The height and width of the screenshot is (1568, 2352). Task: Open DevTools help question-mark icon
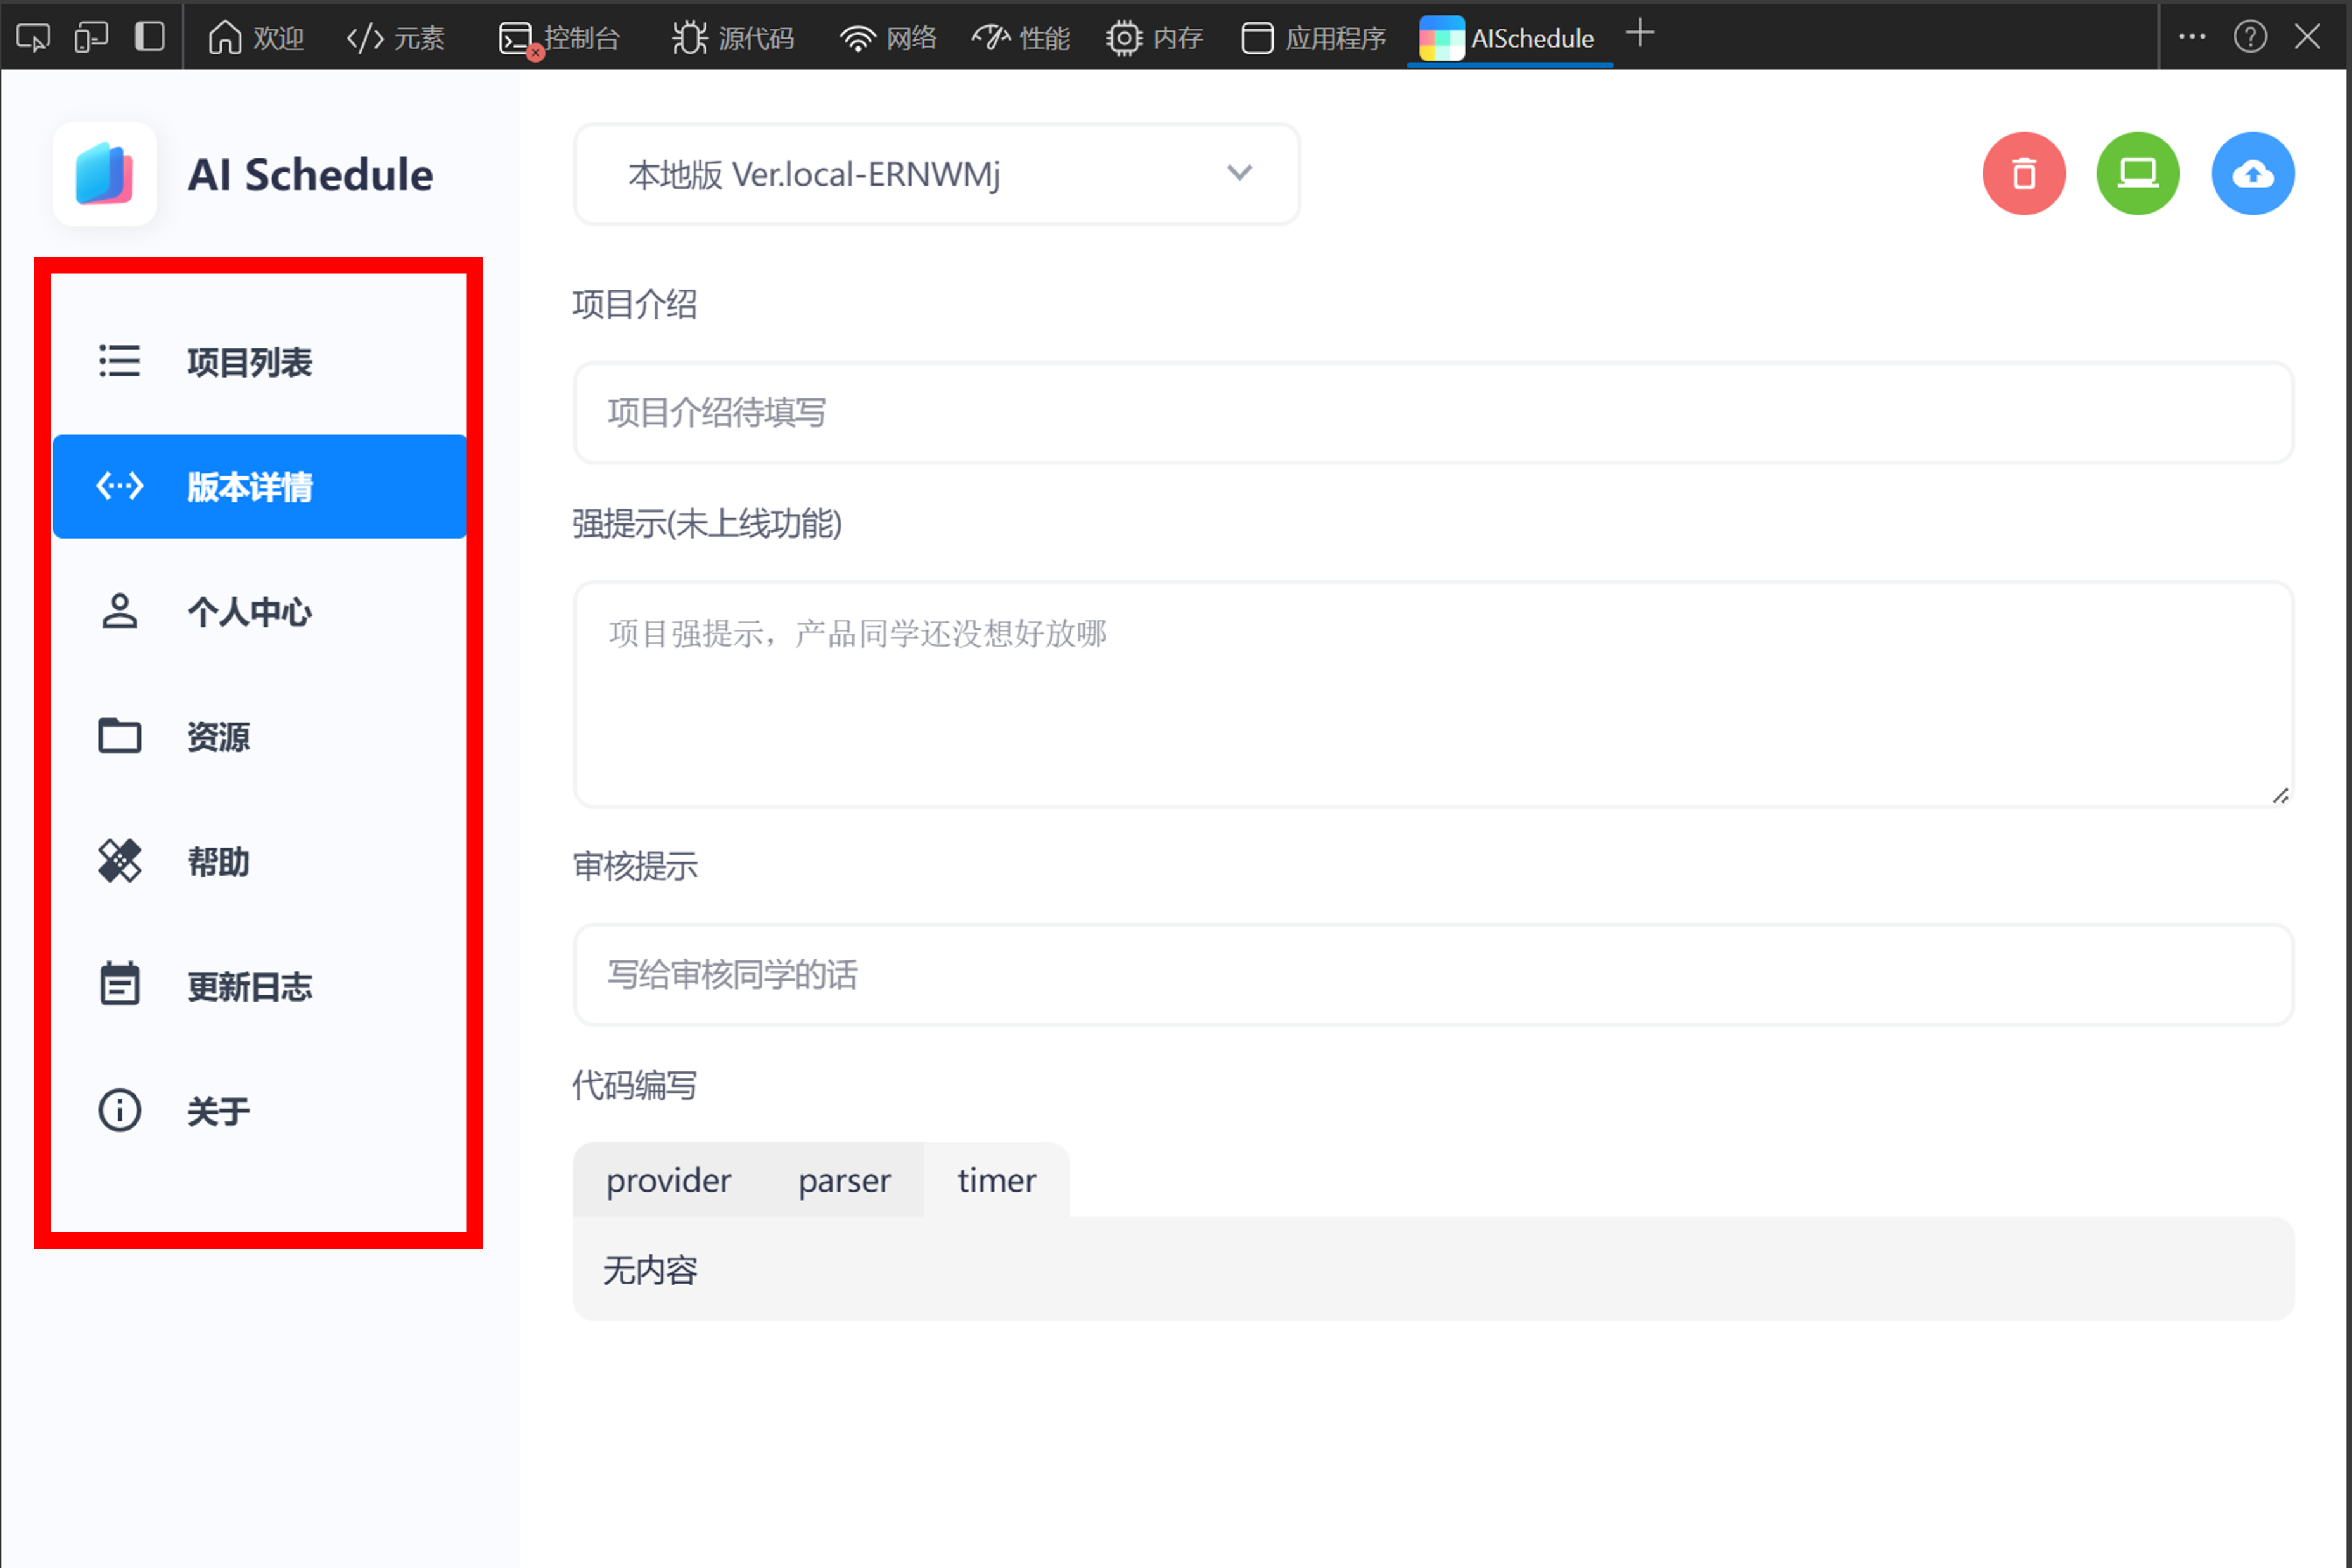tap(2249, 38)
